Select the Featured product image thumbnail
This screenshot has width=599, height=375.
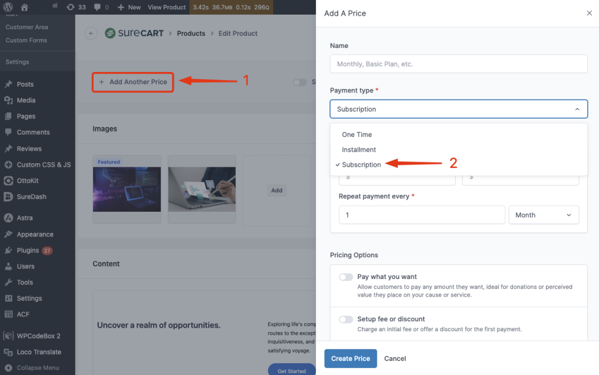[x=127, y=190]
